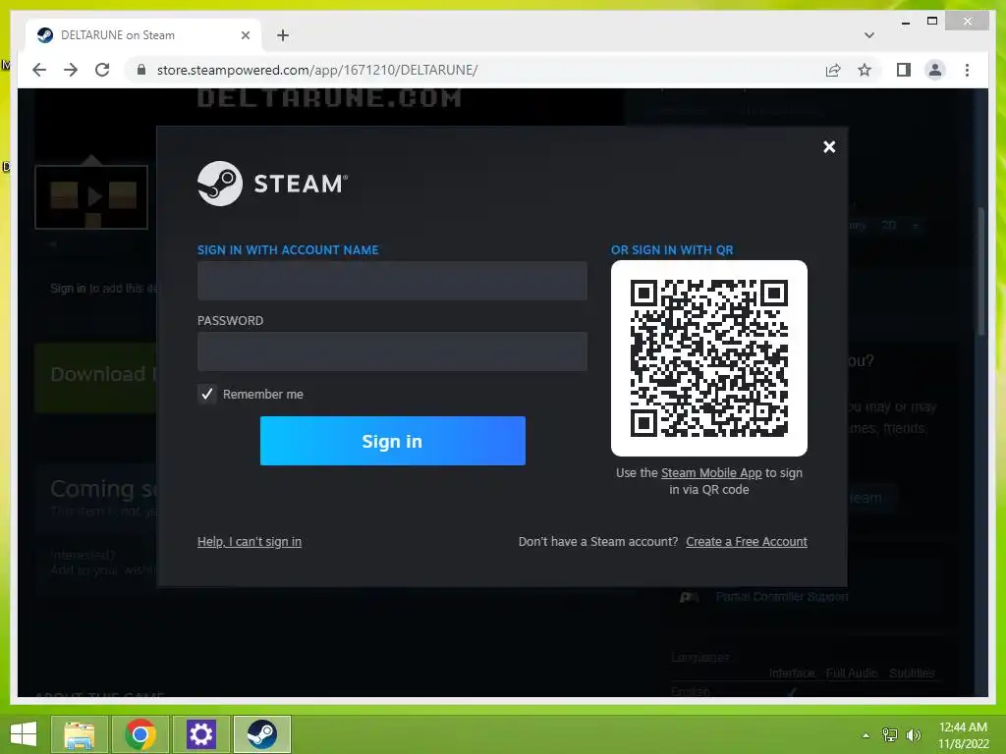Maximize the Chrome window
This screenshot has height=754, width=1006.
click(932, 22)
